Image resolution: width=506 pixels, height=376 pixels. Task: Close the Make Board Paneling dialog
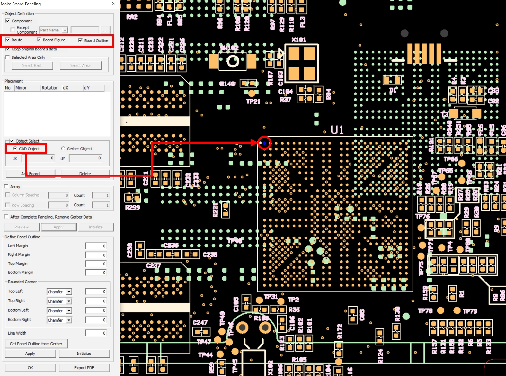point(114,4)
